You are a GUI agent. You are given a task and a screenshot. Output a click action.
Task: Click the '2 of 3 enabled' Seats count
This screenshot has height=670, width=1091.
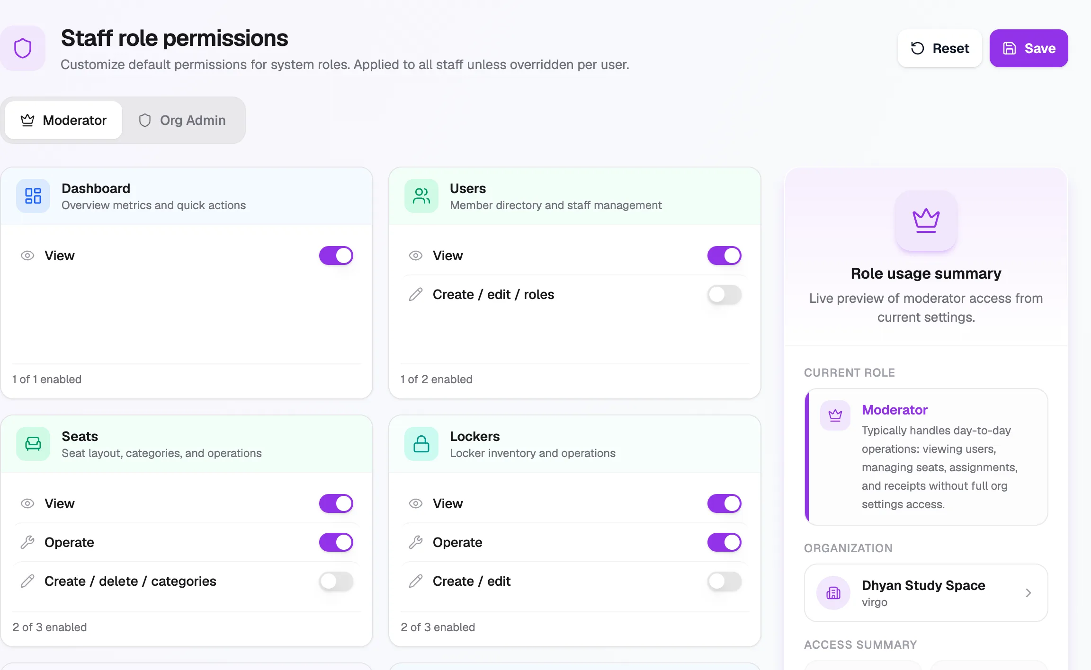coord(50,627)
